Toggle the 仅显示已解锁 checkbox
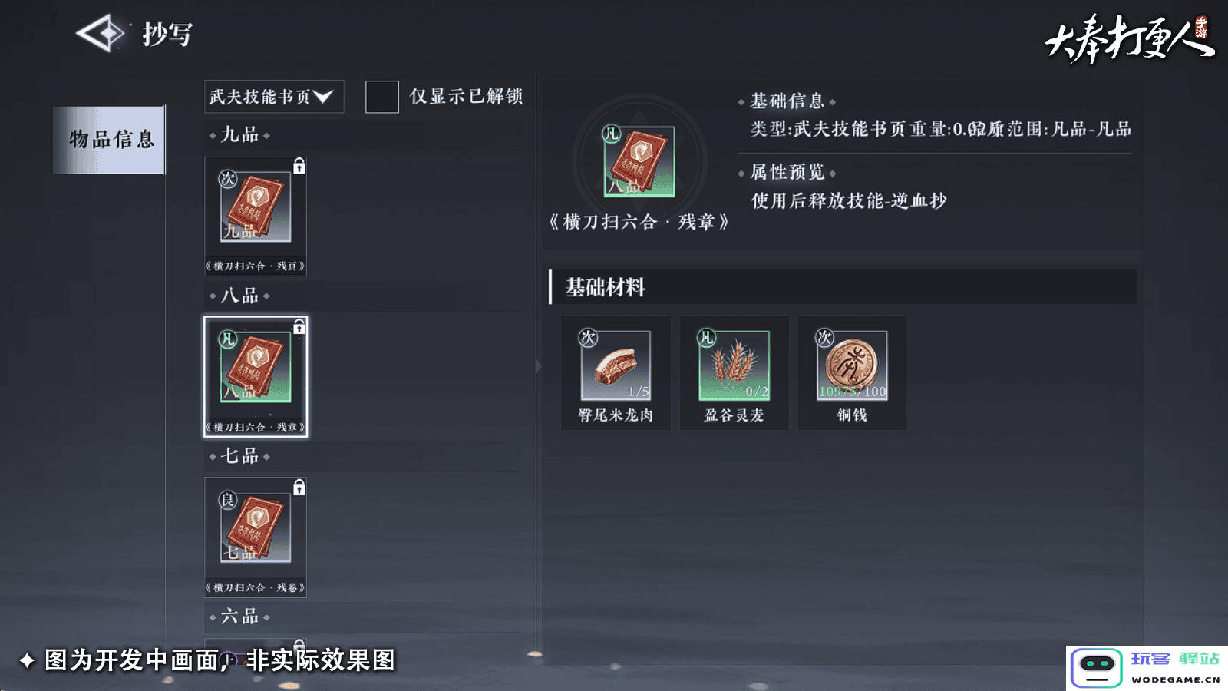 pos(381,97)
